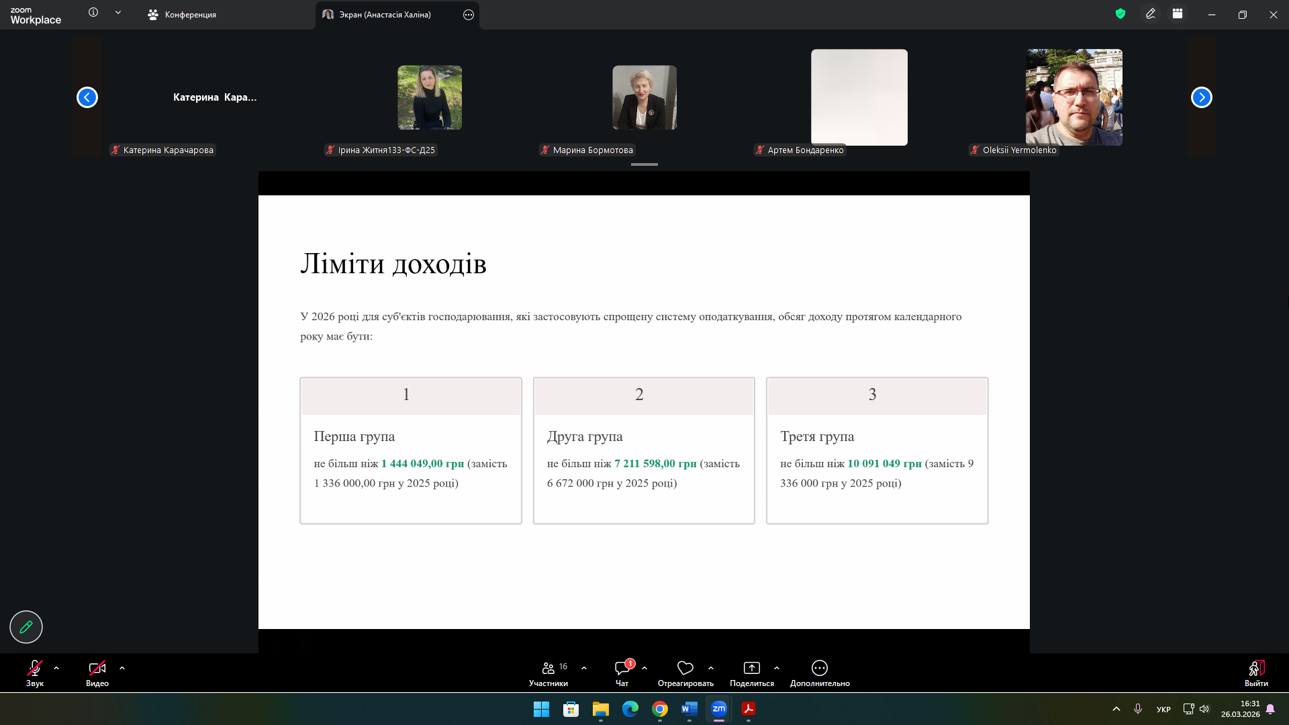Click the Leave meeting icon
The height and width of the screenshot is (725, 1289).
point(1256,668)
